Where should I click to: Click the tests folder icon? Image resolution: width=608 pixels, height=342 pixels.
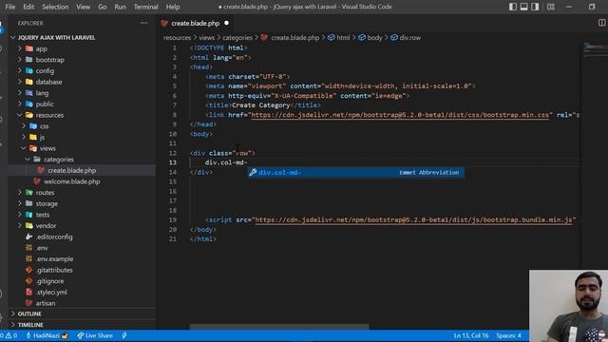[29, 215]
